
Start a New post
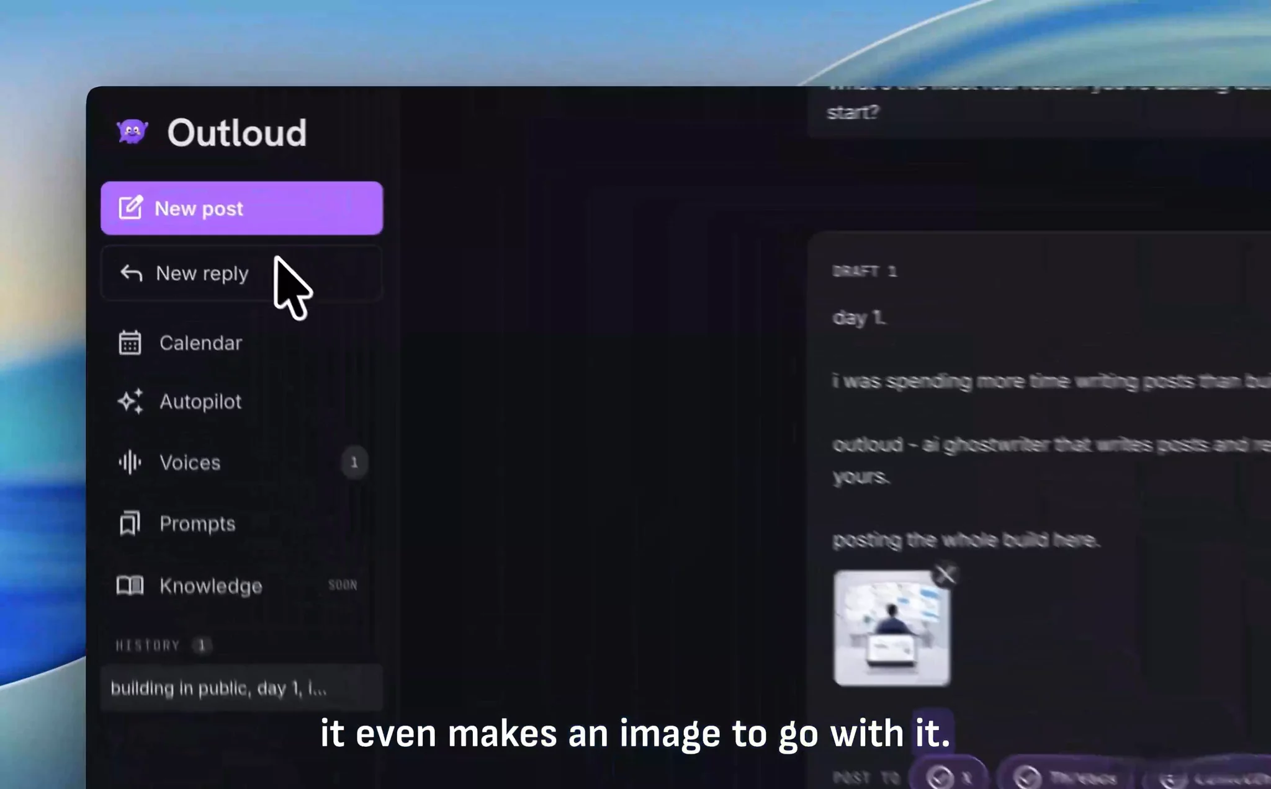[241, 208]
